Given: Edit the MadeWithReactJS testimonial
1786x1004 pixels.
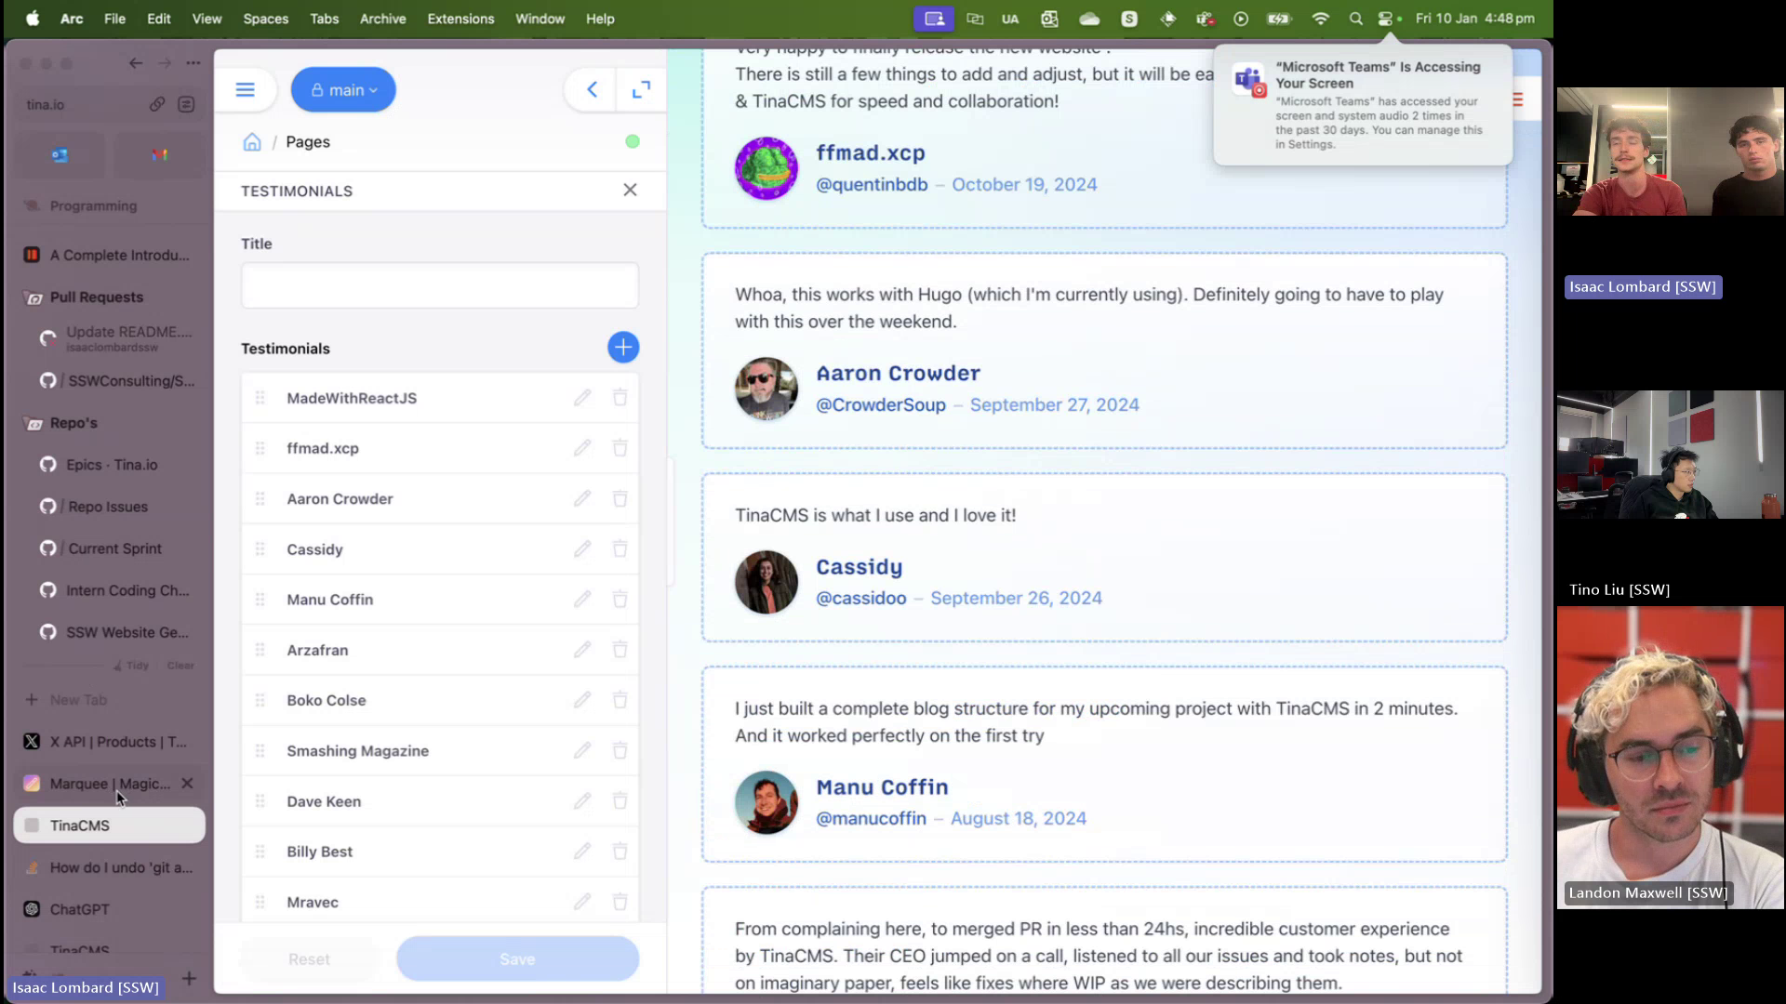Looking at the screenshot, I should coord(582,398).
